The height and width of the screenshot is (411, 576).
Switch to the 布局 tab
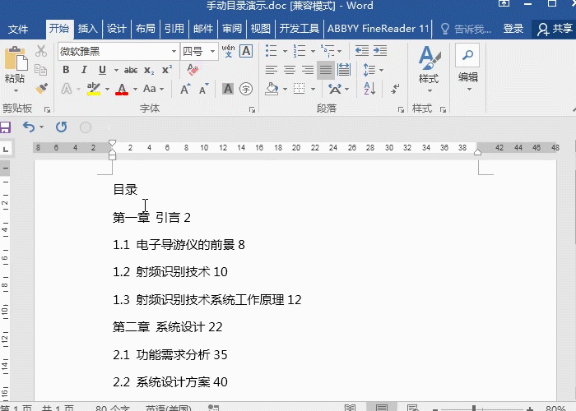[146, 29]
